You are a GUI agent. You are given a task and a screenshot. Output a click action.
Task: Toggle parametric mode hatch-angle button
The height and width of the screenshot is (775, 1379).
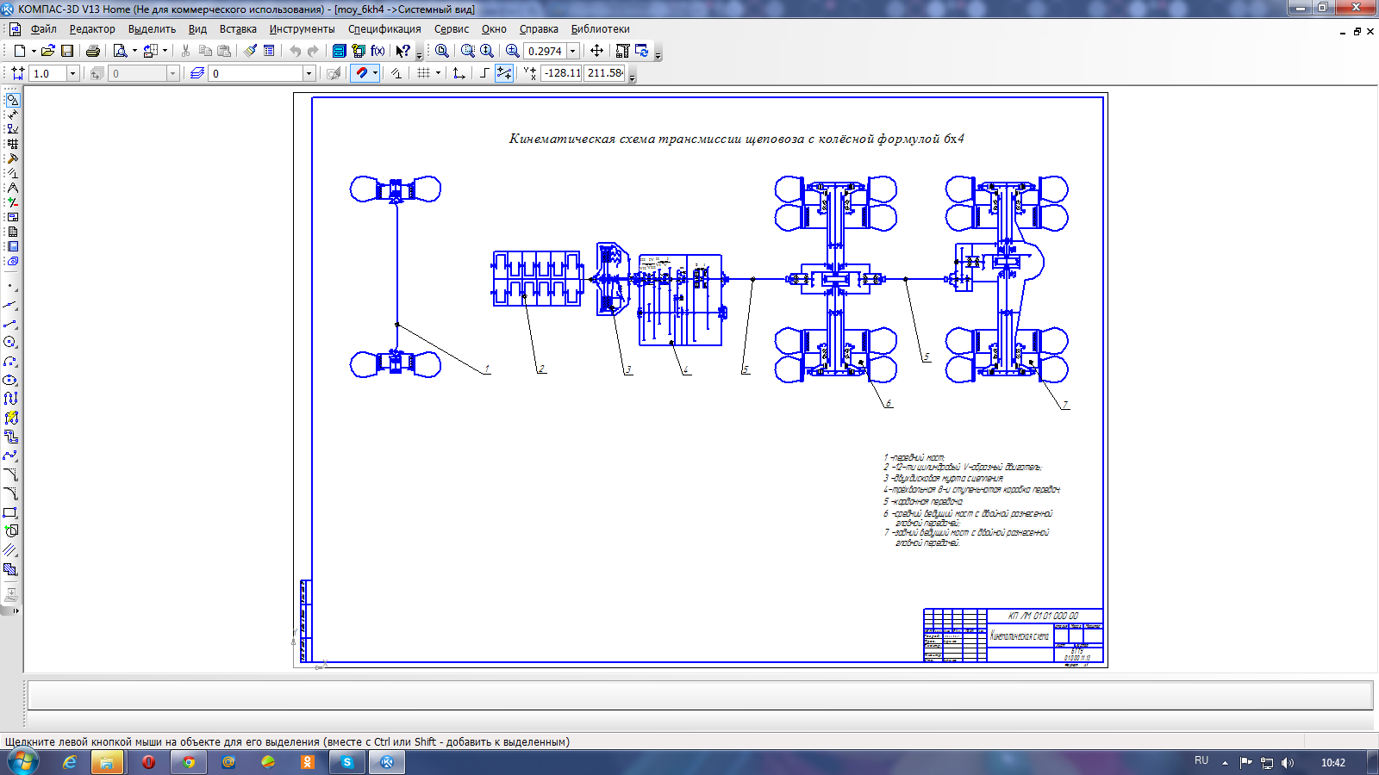point(396,73)
